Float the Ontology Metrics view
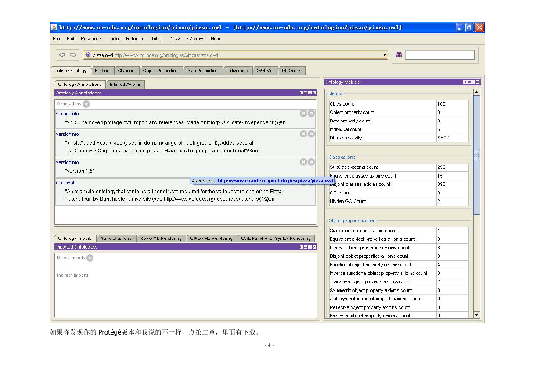Screen dimensions: 539x381 (473, 82)
